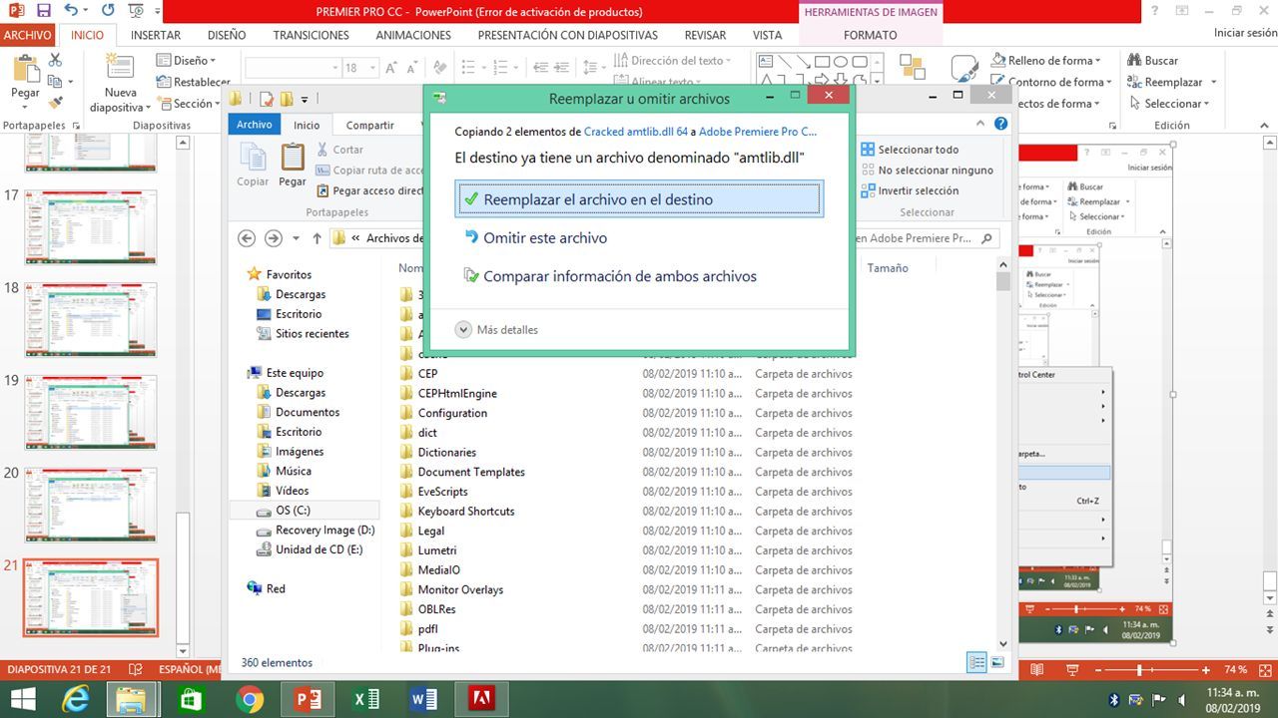This screenshot has height=718, width=1278.
Task: Switch to Explorer Compartir tab
Action: pos(370,126)
